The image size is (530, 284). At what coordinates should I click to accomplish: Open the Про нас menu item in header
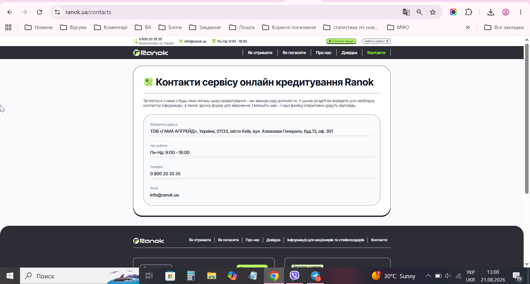(324, 53)
